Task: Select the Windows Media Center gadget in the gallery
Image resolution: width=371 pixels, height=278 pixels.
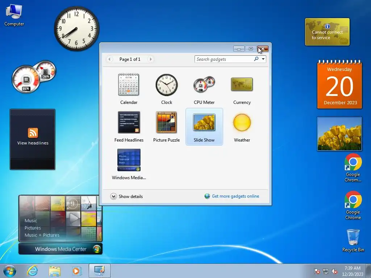Action: pyautogui.click(x=129, y=164)
